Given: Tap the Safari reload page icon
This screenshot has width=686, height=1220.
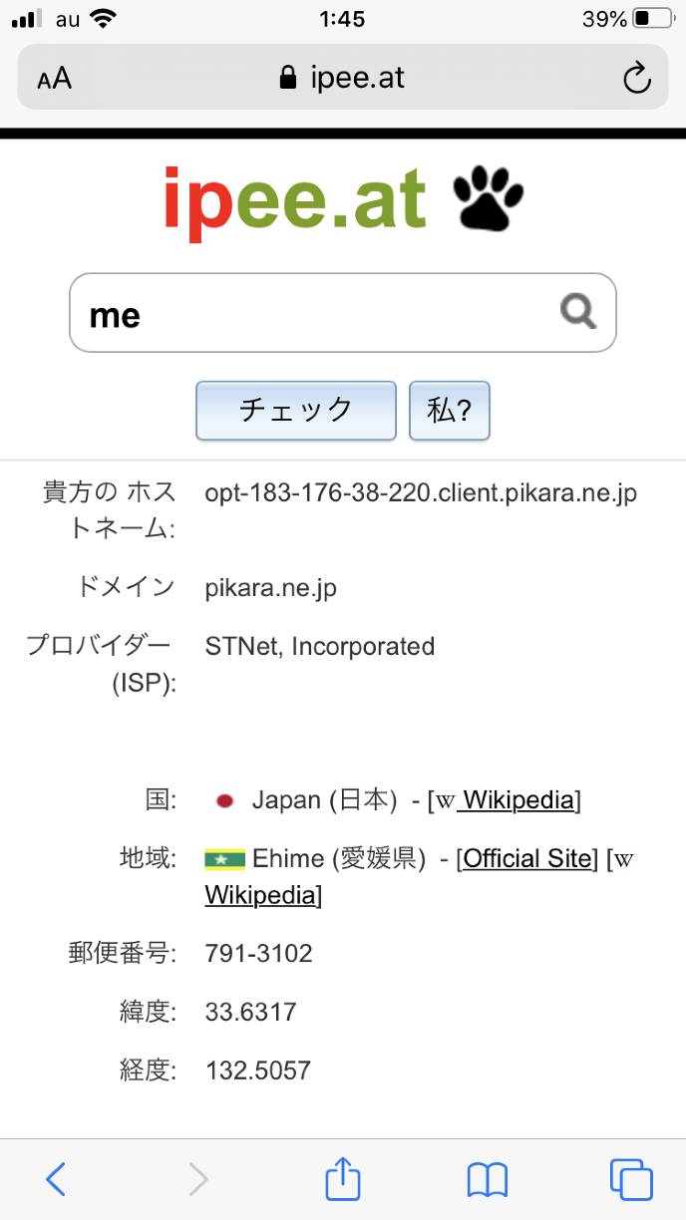Looking at the screenshot, I should 636,78.
